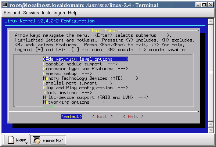Select Parallel port support entry
The image size is (216, 147).
click(x=78, y=83)
